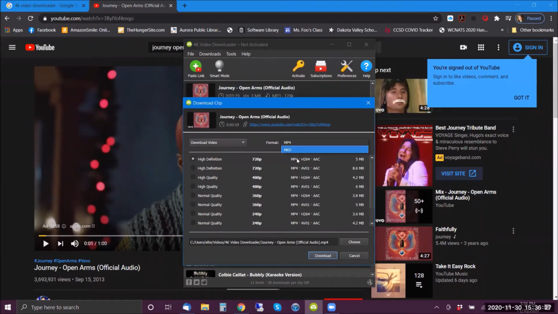Image resolution: width=558 pixels, height=314 pixels.
Task: Open Software Library bookmark
Action: (259, 30)
